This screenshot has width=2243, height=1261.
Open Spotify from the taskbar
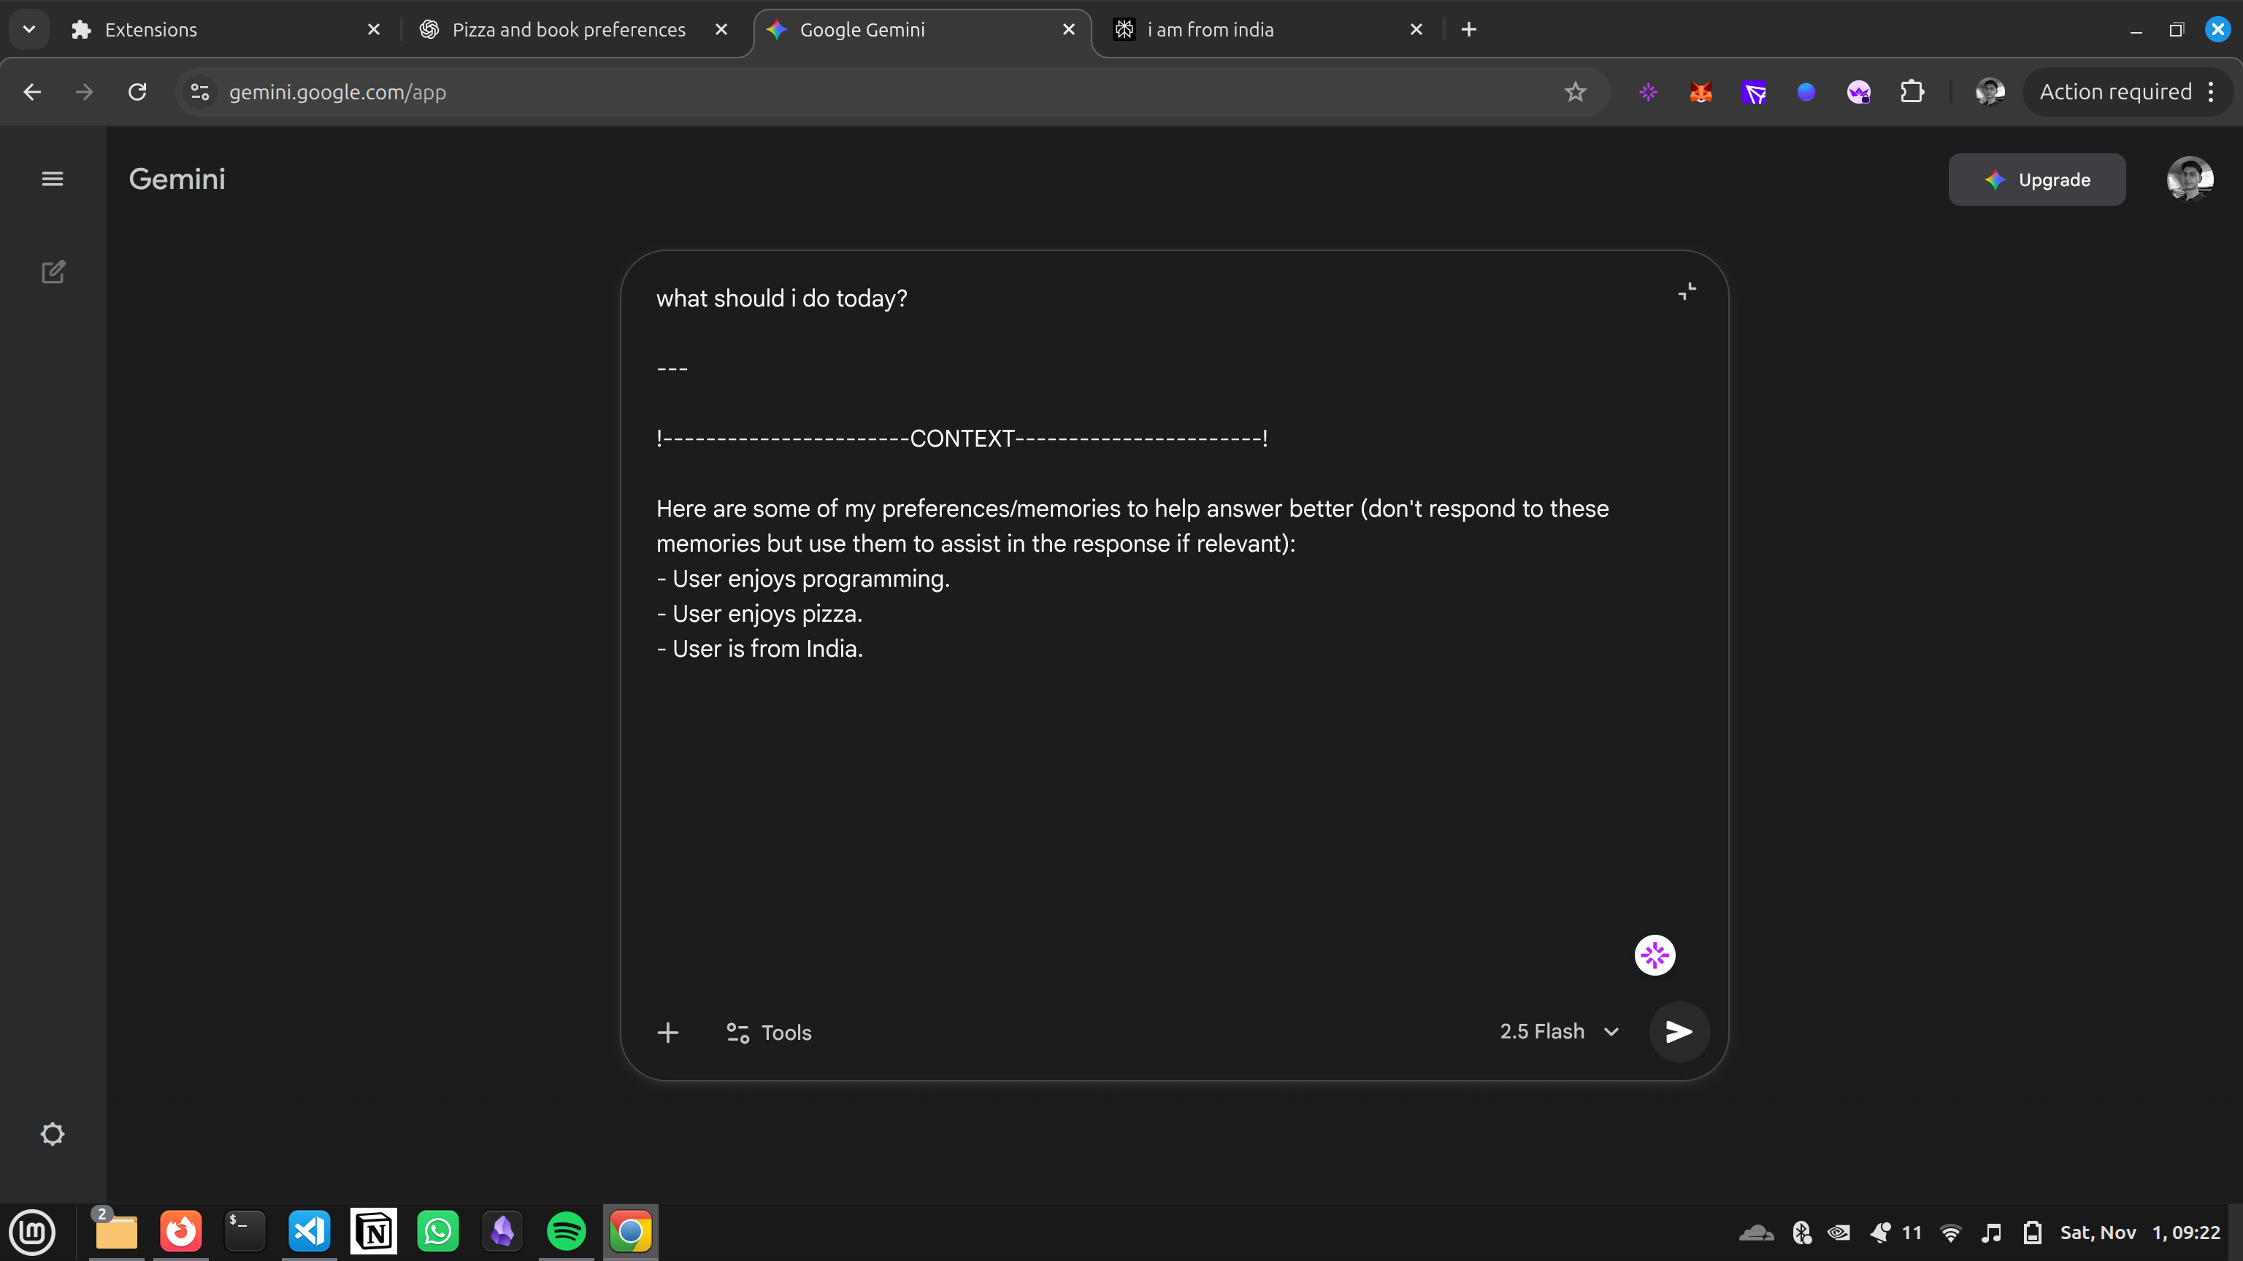point(566,1231)
